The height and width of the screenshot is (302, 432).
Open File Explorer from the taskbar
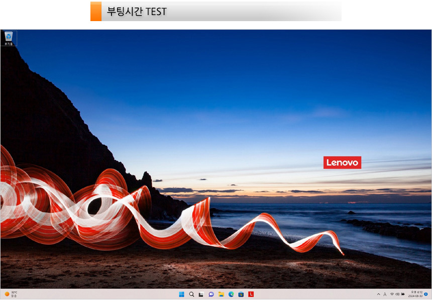click(221, 294)
